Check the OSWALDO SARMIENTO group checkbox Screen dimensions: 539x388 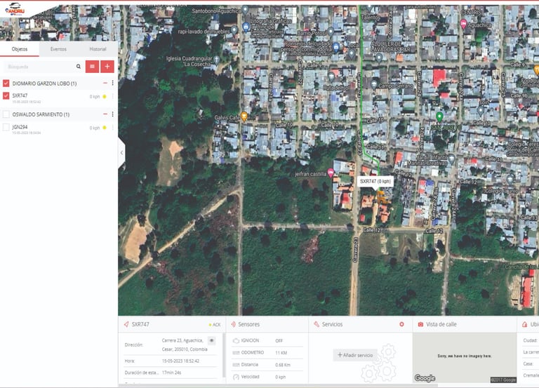point(6,114)
